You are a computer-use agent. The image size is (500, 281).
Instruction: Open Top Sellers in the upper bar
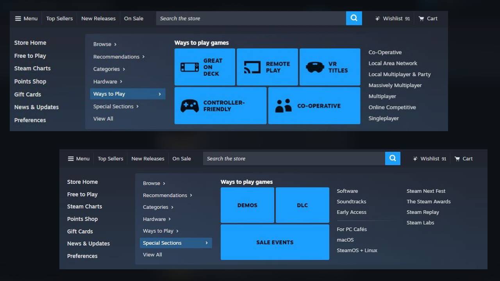(x=59, y=18)
